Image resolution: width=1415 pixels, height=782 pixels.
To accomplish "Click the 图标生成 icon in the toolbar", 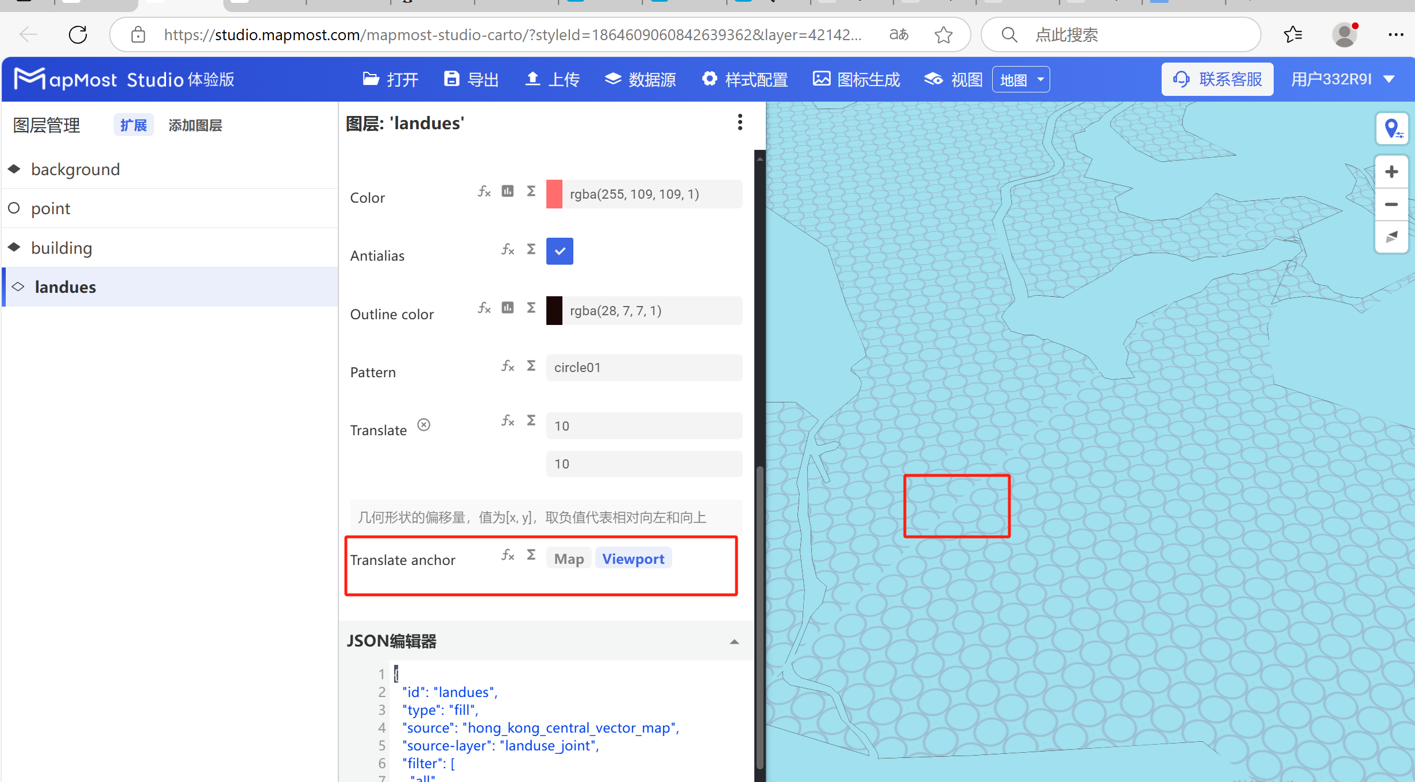I will tap(855, 79).
